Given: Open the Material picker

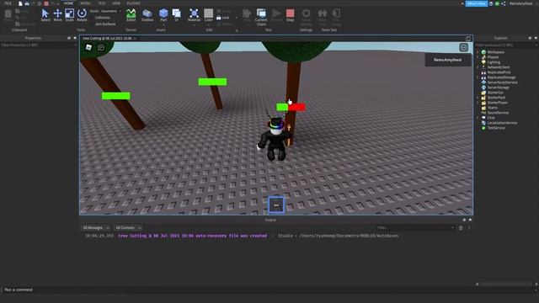Looking at the screenshot, I should click(194, 15).
